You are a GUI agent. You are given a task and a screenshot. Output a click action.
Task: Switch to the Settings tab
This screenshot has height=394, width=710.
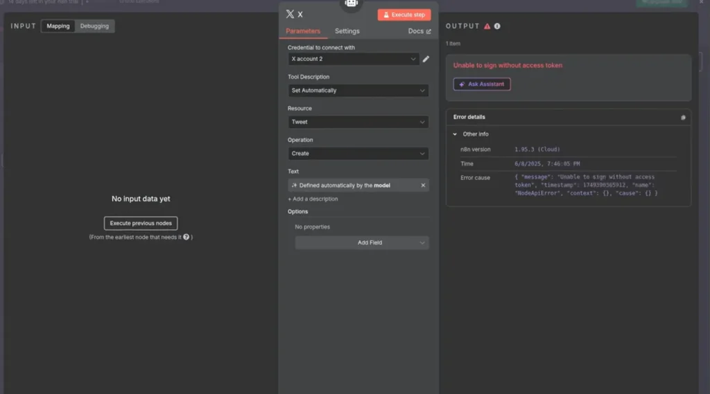click(347, 31)
